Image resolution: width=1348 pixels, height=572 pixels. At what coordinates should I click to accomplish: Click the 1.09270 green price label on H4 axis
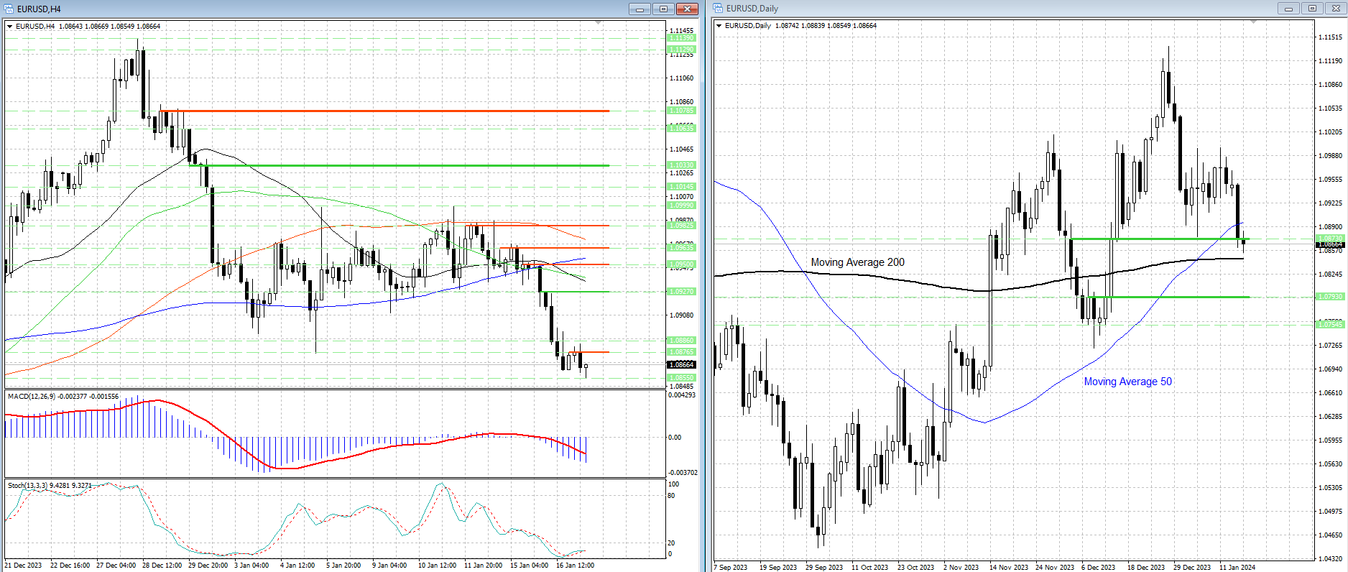tap(682, 292)
